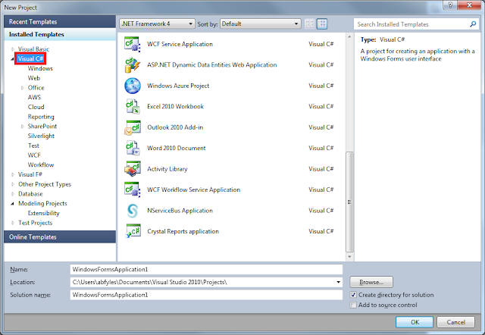The width and height of the screenshot is (485, 335).
Task: Expand the Office node under Visual C#
Action: [22, 88]
